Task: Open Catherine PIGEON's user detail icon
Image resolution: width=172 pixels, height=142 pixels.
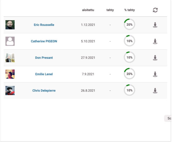Action: (155, 41)
